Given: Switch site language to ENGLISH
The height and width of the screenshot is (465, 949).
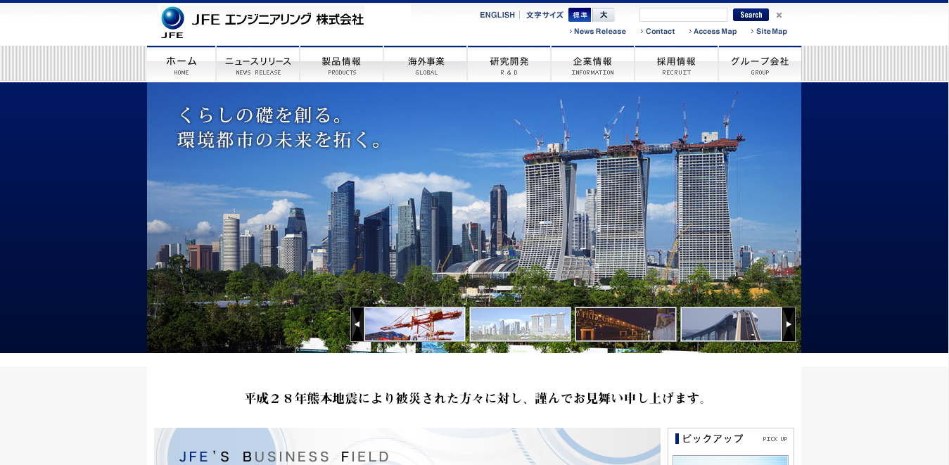Looking at the screenshot, I should 497,15.
